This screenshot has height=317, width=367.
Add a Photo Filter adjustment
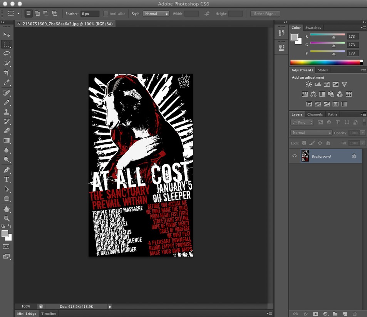point(331,94)
